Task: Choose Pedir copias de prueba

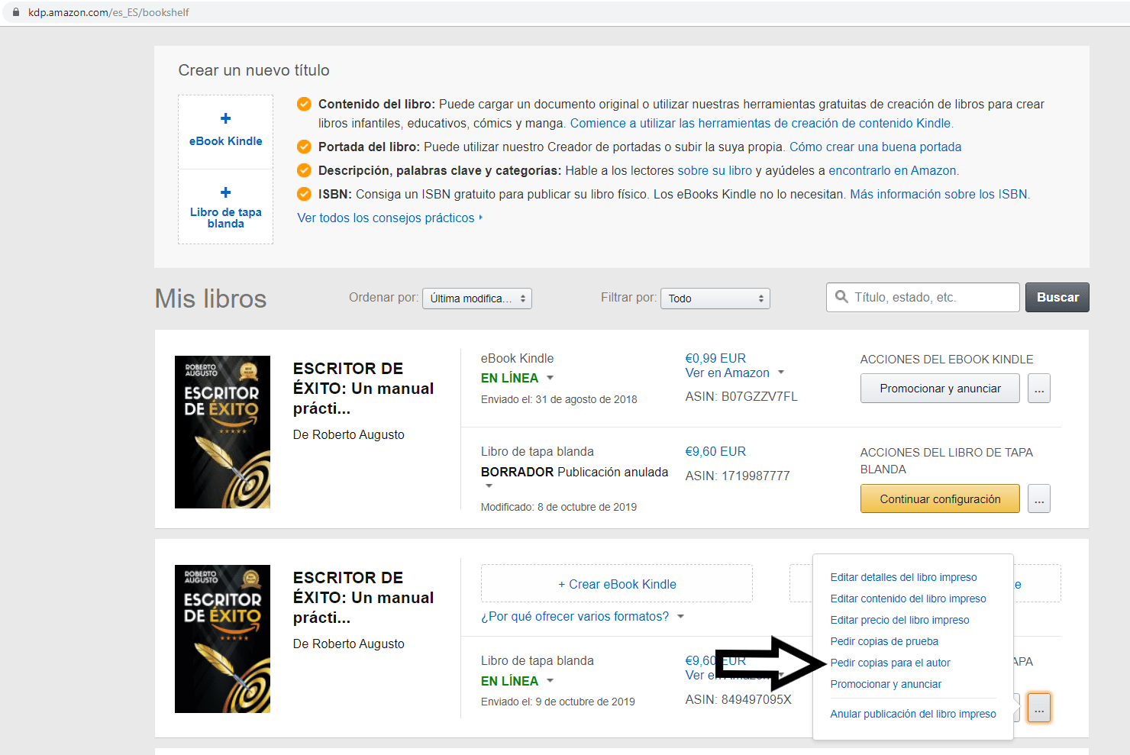Action: tap(884, 641)
